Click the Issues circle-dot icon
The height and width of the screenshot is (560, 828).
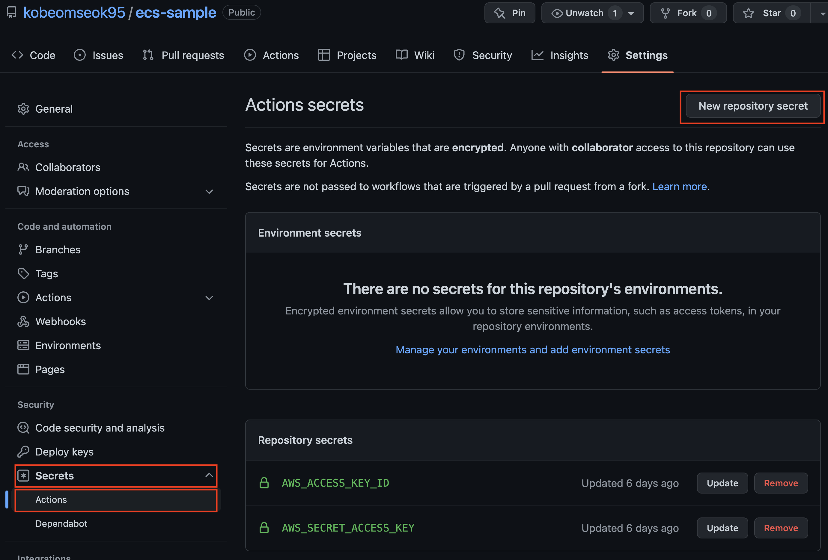[80, 55]
